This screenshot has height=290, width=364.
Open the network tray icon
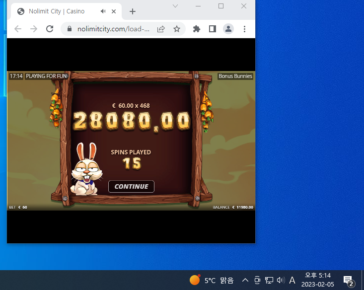tap(269, 280)
